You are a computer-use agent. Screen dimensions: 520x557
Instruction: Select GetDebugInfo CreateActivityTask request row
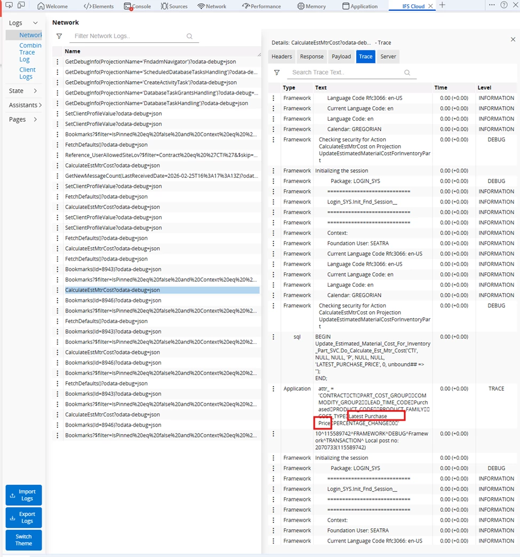coord(162,82)
